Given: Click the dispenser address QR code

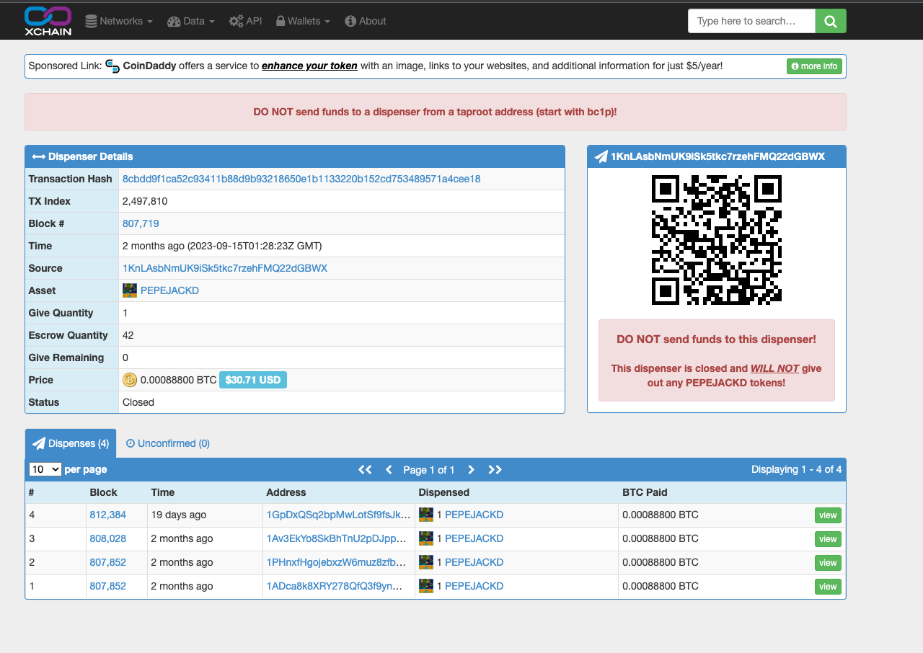Looking at the screenshot, I should (x=717, y=240).
